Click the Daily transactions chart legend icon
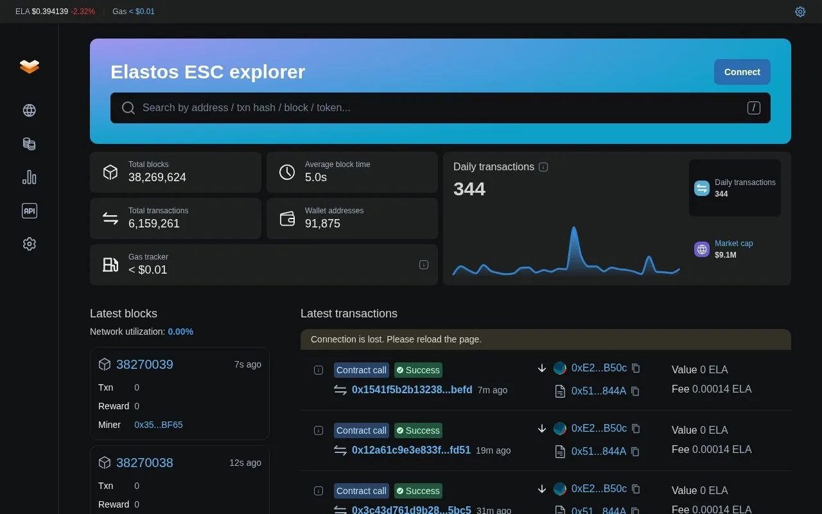The height and width of the screenshot is (514, 822). coord(702,188)
